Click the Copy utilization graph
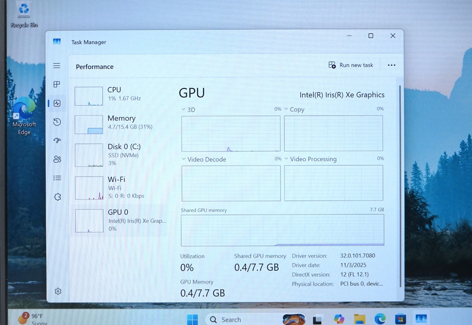Image resolution: width=472 pixels, height=325 pixels. [334, 133]
